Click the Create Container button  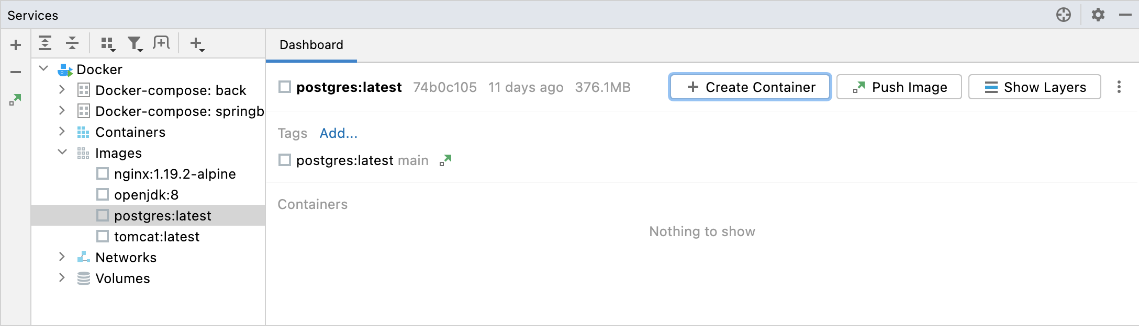click(x=750, y=87)
